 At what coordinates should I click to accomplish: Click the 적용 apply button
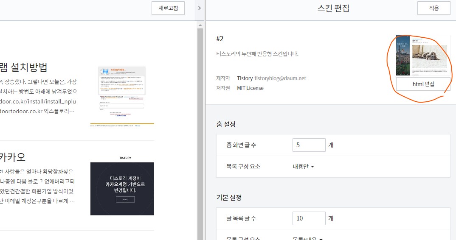pos(434,8)
